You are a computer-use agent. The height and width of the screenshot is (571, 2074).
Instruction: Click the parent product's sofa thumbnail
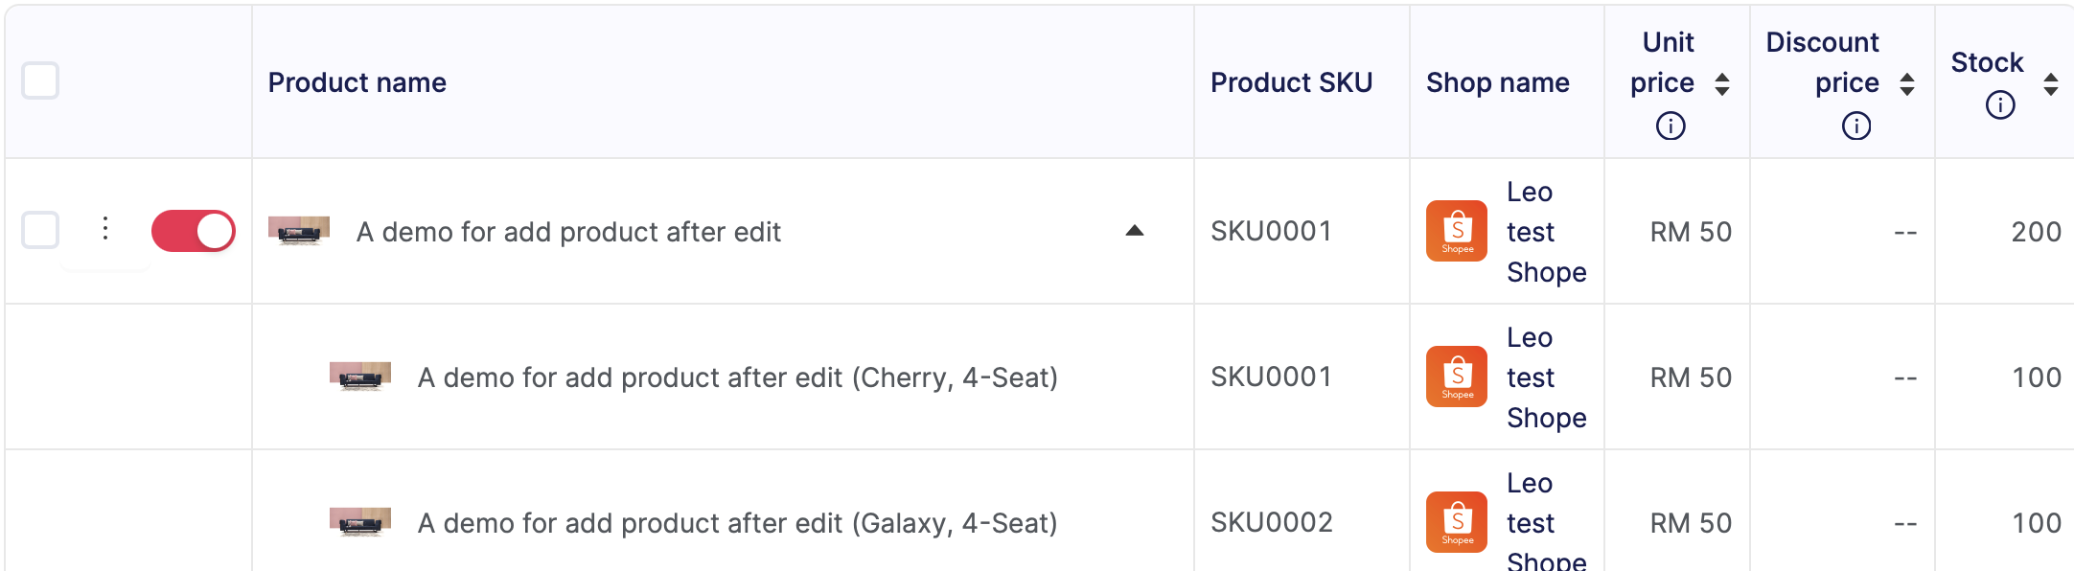point(299,231)
